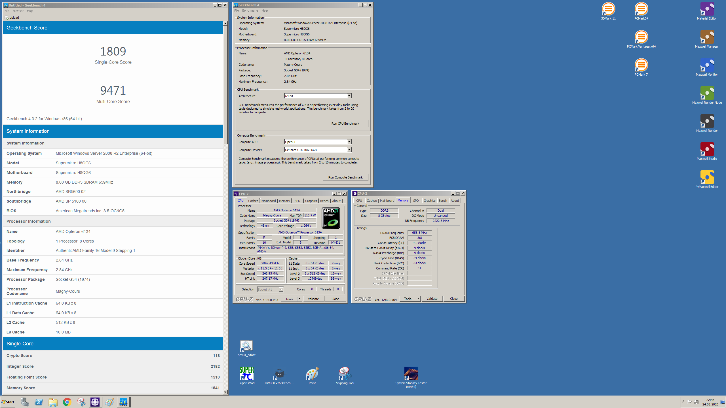Open Windows Explorer from the taskbar
The height and width of the screenshot is (408, 726).
tap(53, 402)
